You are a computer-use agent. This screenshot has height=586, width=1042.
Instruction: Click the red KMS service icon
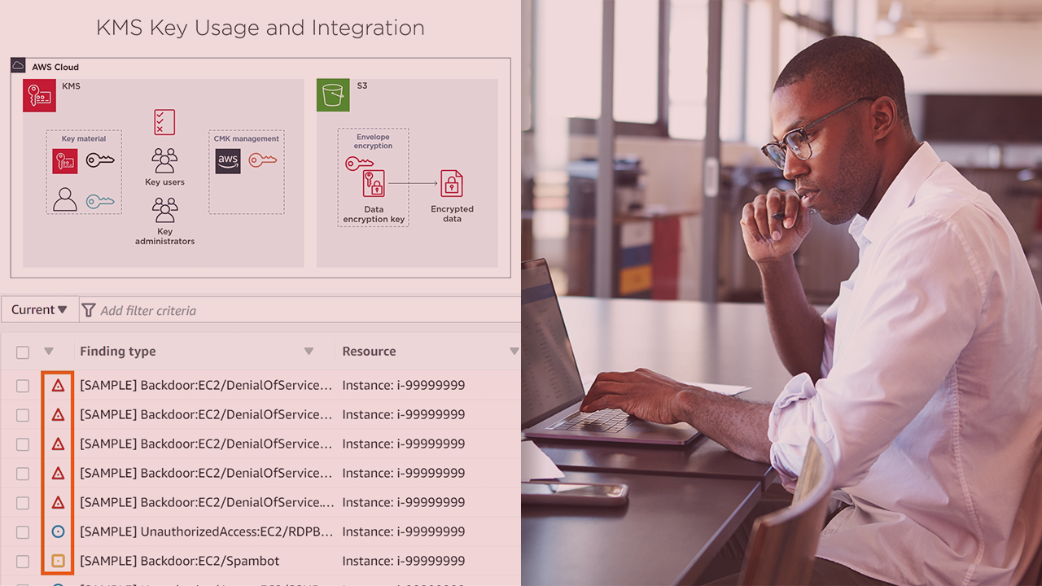(x=39, y=95)
